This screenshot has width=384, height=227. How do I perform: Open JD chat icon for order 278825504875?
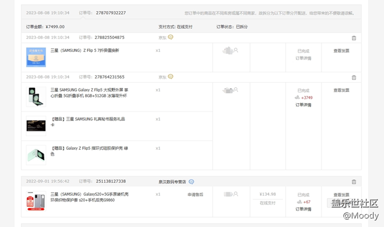(x=171, y=37)
